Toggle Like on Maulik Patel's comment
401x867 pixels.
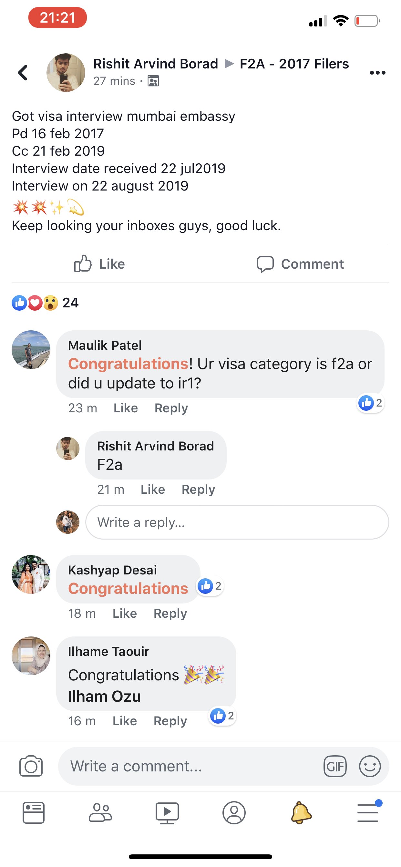tap(126, 408)
